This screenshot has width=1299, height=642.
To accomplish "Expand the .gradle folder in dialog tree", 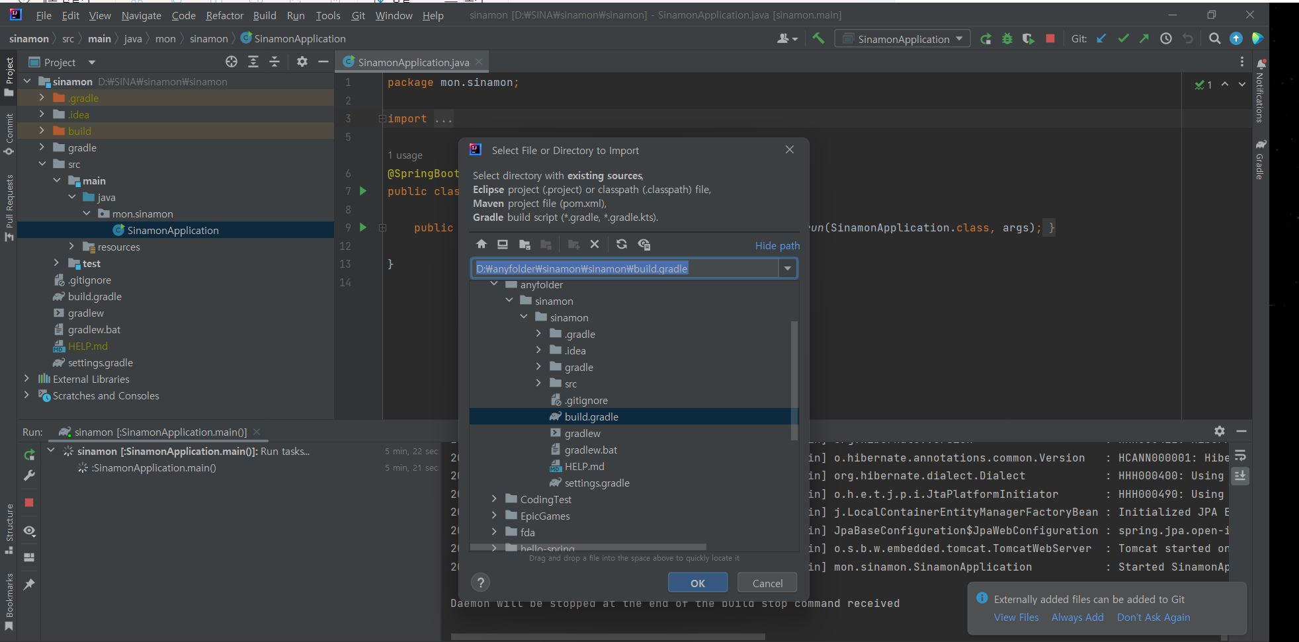I will tap(538, 334).
